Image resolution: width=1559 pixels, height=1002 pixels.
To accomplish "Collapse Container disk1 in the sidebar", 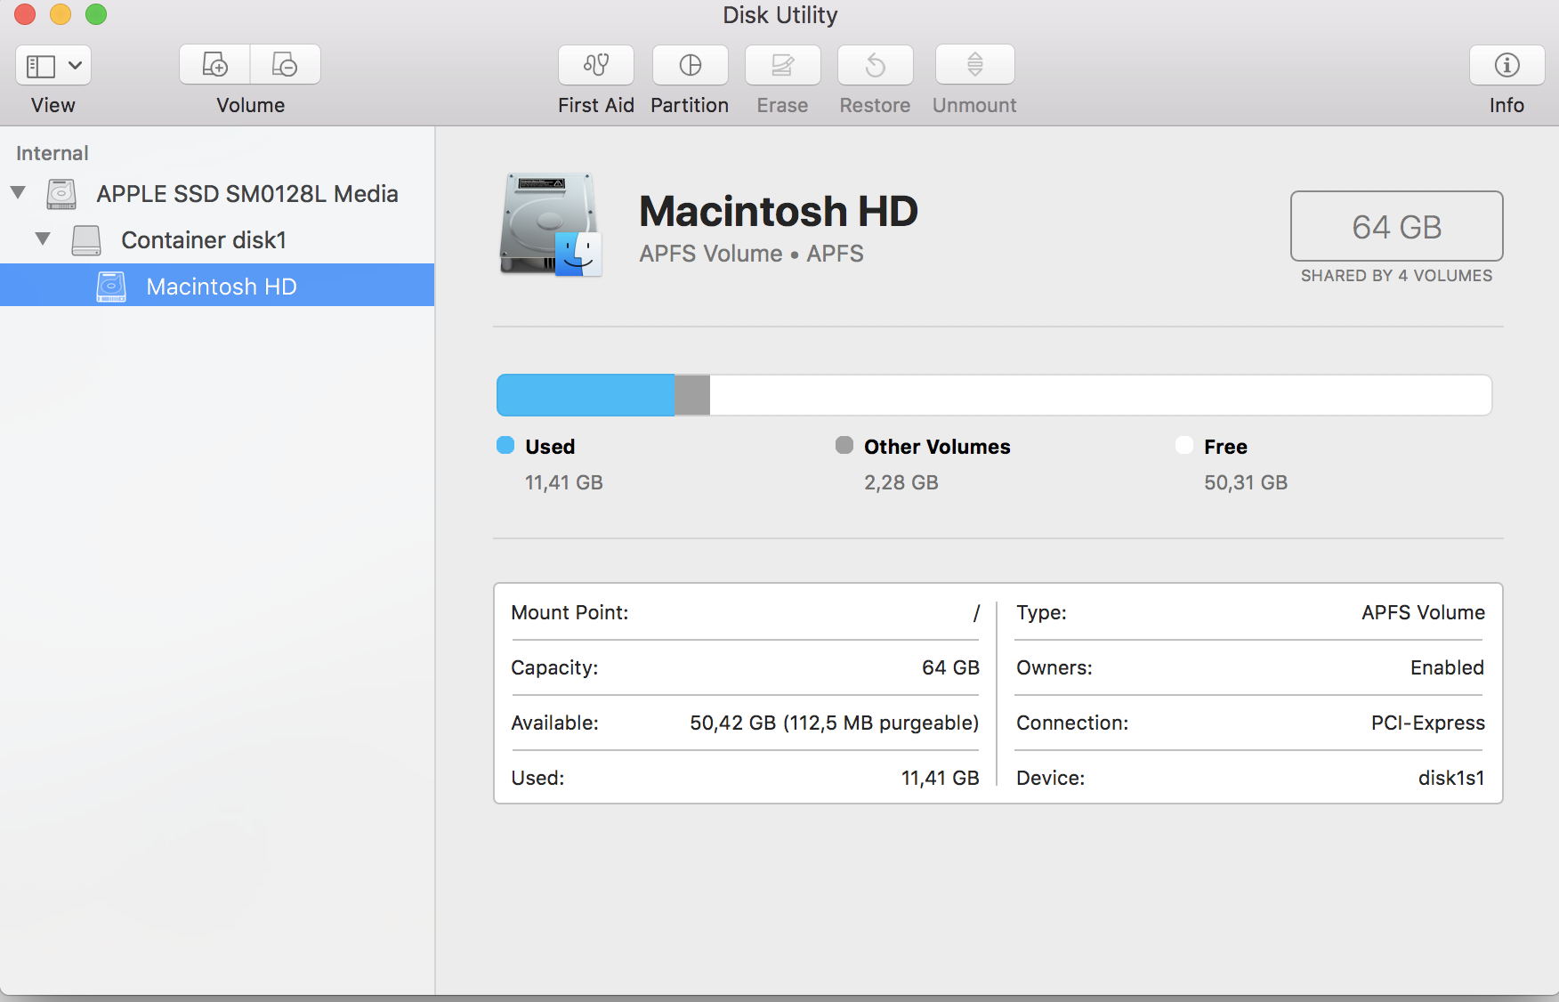I will pyautogui.click(x=41, y=238).
